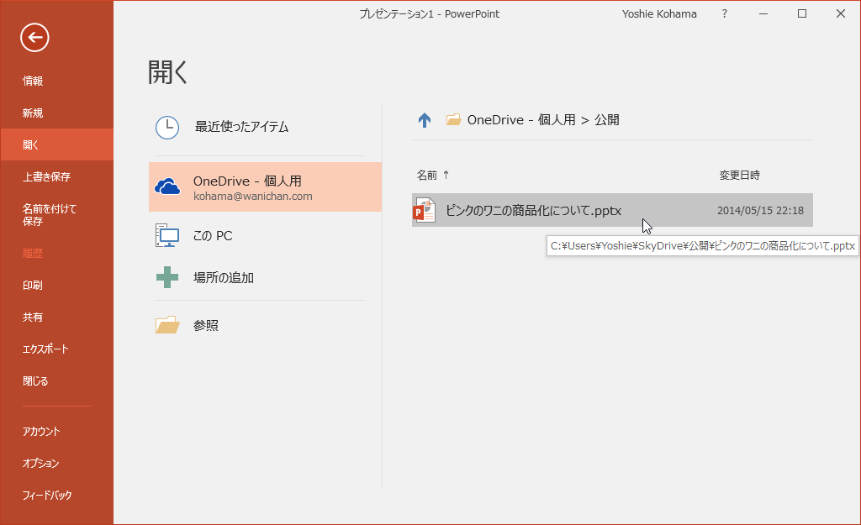Image resolution: width=861 pixels, height=525 pixels.
Task: Click the Browse folder icon
Action: pyautogui.click(x=167, y=325)
